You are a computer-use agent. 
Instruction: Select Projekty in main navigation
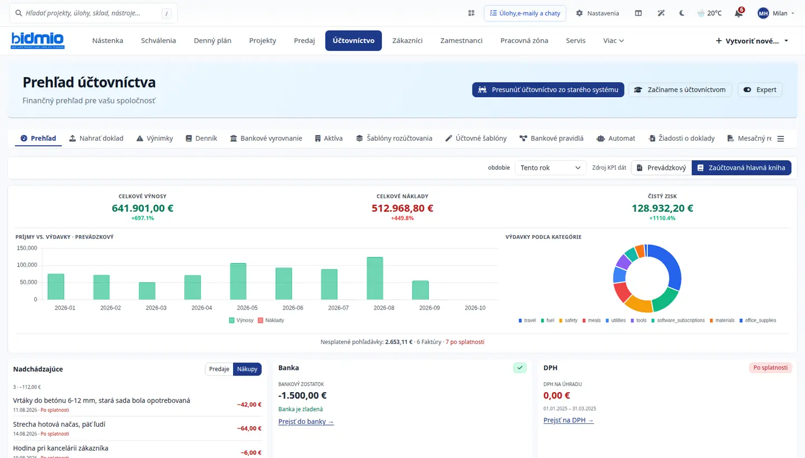click(x=263, y=40)
